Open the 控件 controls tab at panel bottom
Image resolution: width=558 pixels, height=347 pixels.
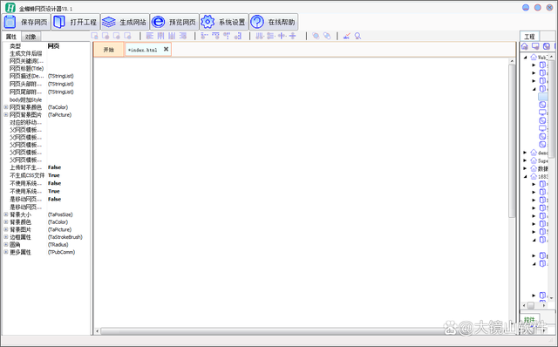click(529, 319)
